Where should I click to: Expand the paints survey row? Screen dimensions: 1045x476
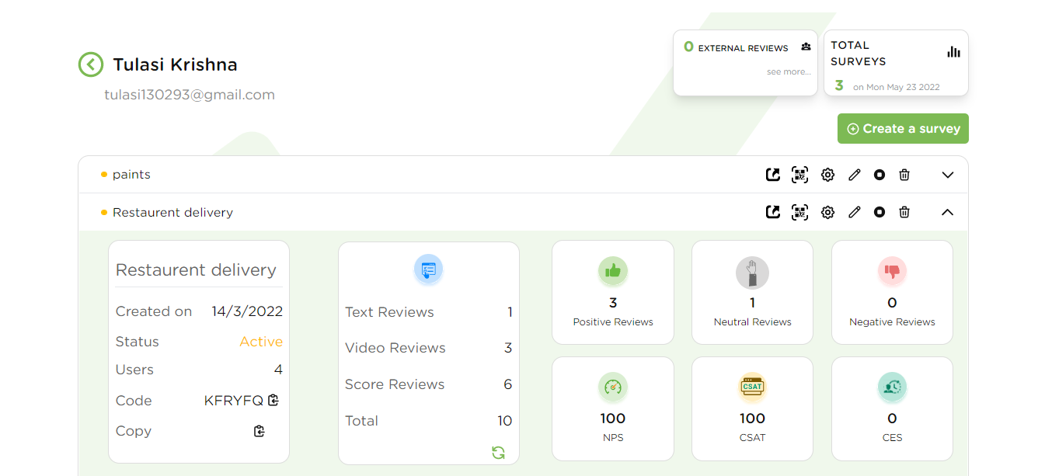(947, 175)
